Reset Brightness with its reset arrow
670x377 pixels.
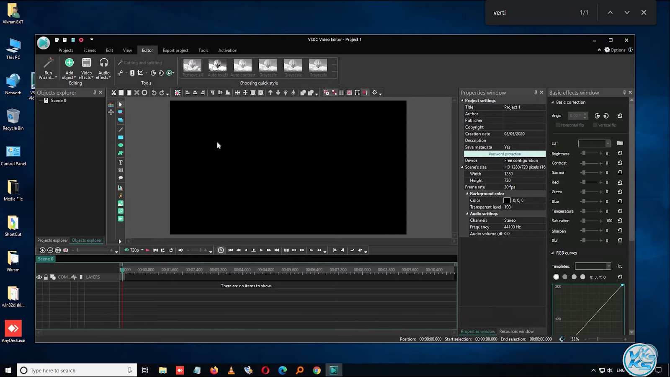(620, 153)
